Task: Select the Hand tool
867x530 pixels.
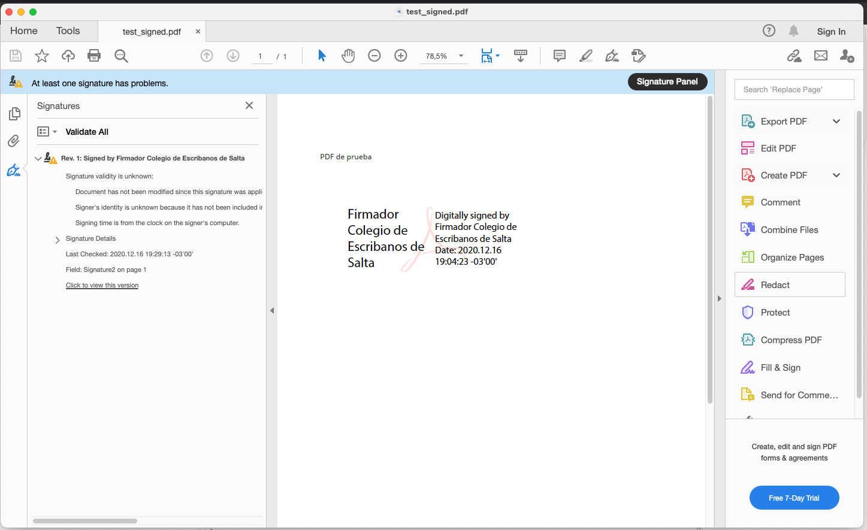Action: point(348,55)
